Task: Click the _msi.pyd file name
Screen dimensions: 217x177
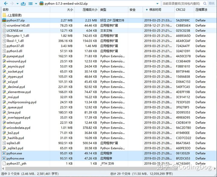Action: 13,97
